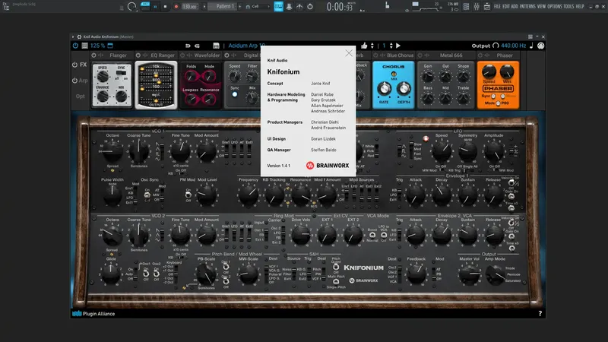Open the PATTERNS menu
The width and height of the screenshot is (608, 342).
pyautogui.click(x=527, y=7)
